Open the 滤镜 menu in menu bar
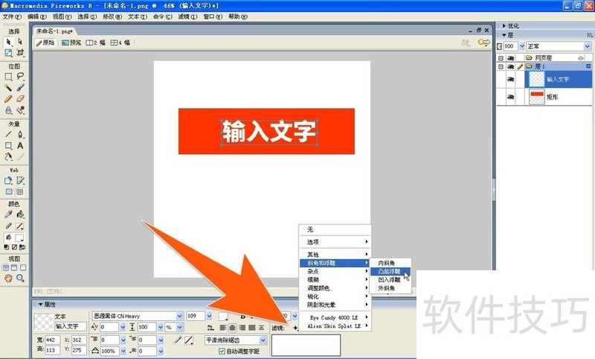595x359 pixels. pyautogui.click(x=187, y=16)
